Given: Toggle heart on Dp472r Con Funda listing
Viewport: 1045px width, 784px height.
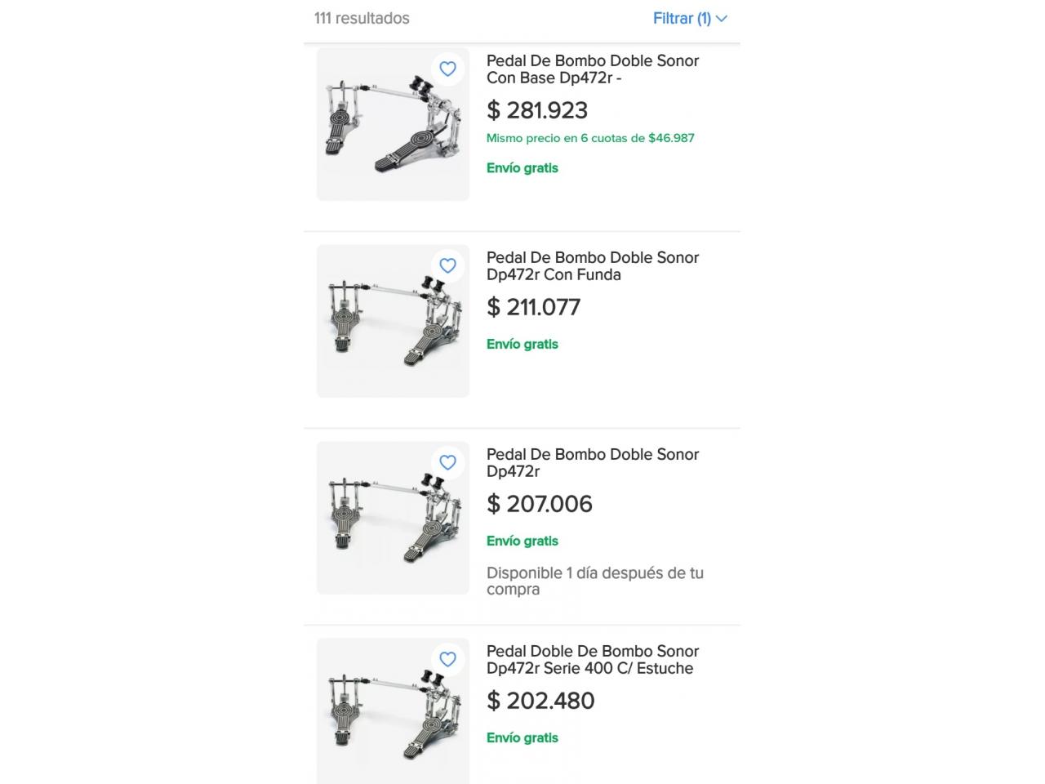Looking at the screenshot, I should point(447,265).
